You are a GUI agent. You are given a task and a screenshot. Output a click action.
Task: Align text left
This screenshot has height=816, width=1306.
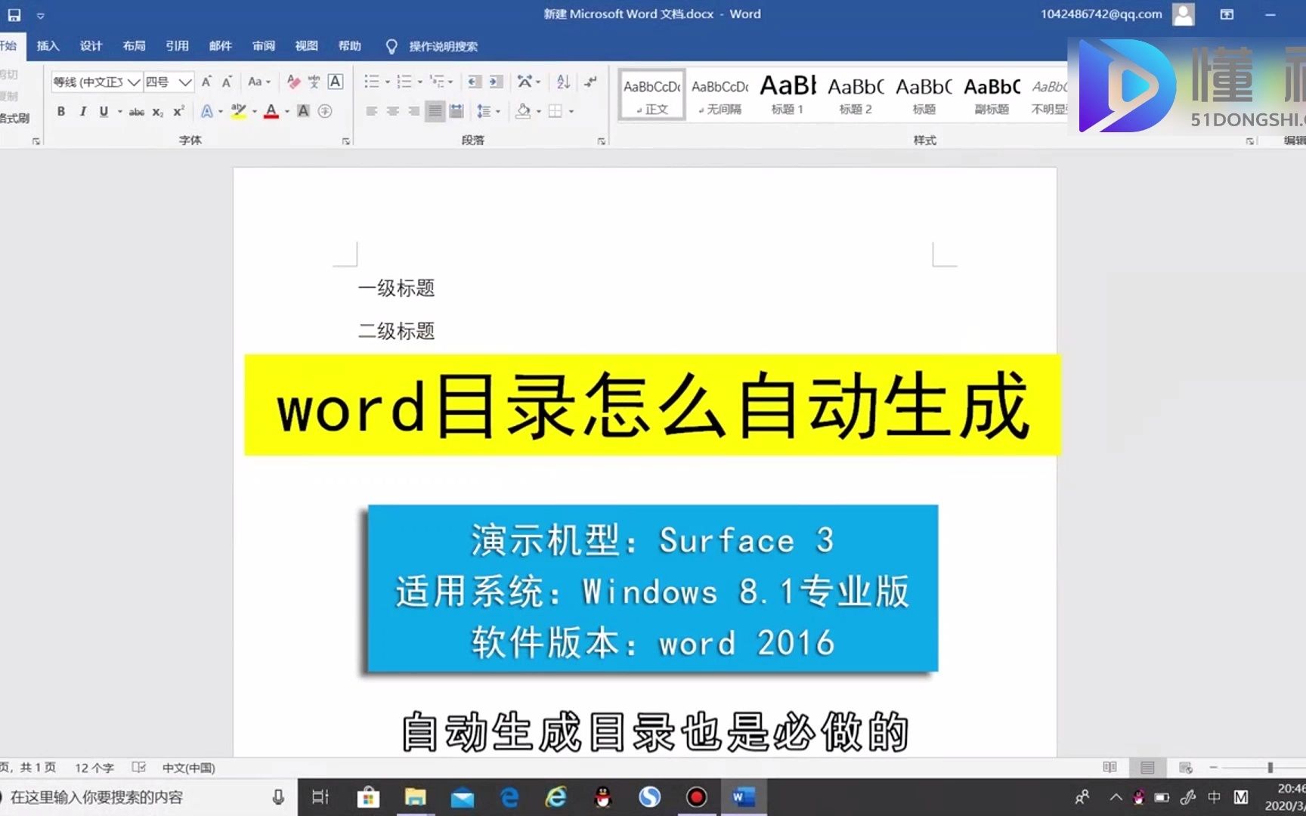coord(372,111)
